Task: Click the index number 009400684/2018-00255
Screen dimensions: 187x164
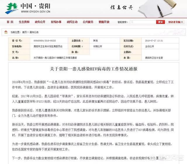Action: coord(45,41)
